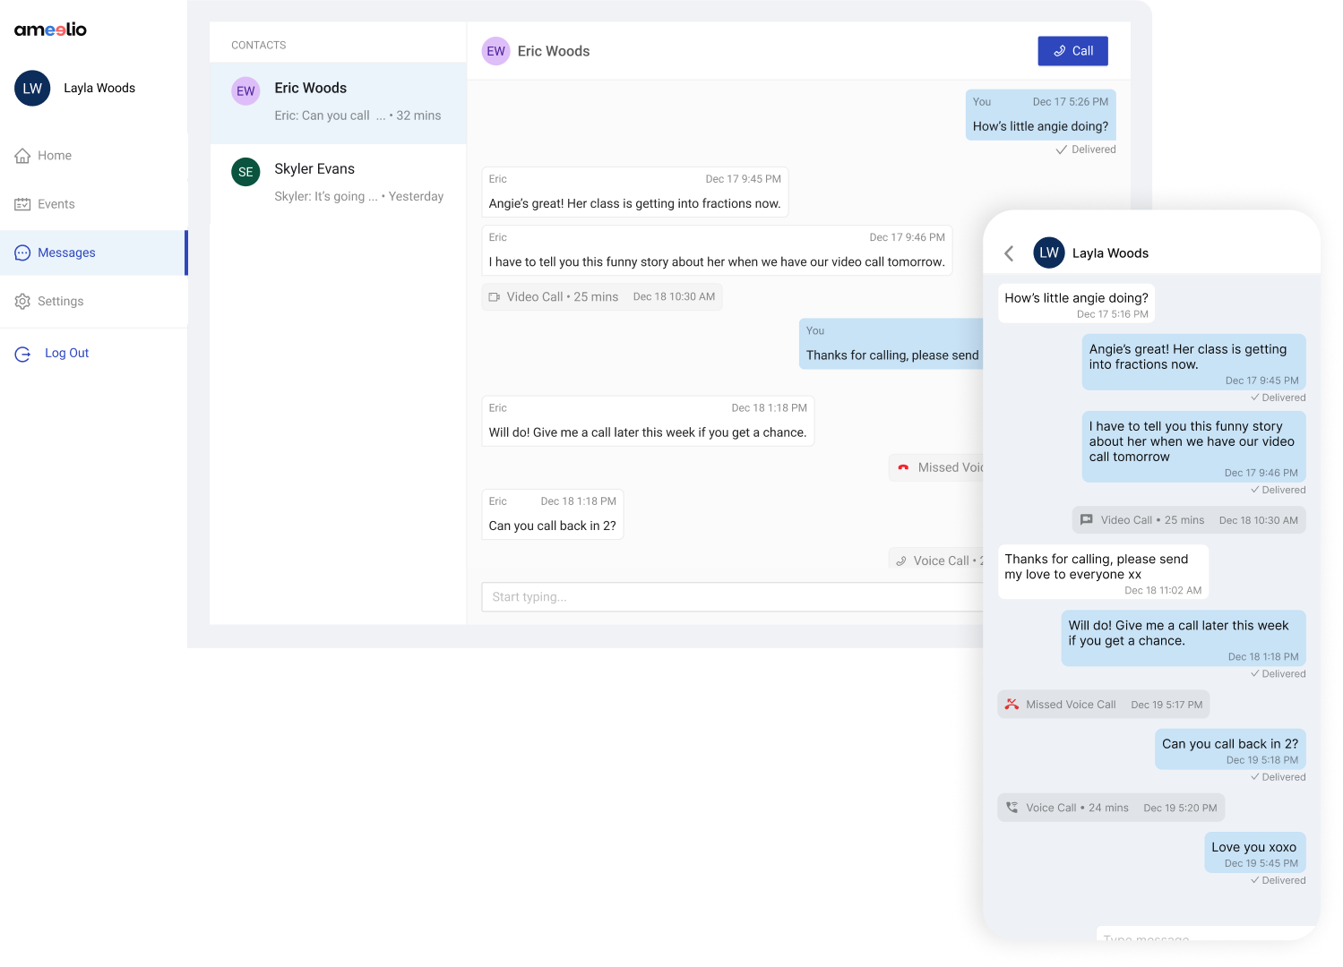Viewport: 1343px width, 967px height.
Task: Click the back chevron on the mobile chat view
Action: [x=1009, y=253]
